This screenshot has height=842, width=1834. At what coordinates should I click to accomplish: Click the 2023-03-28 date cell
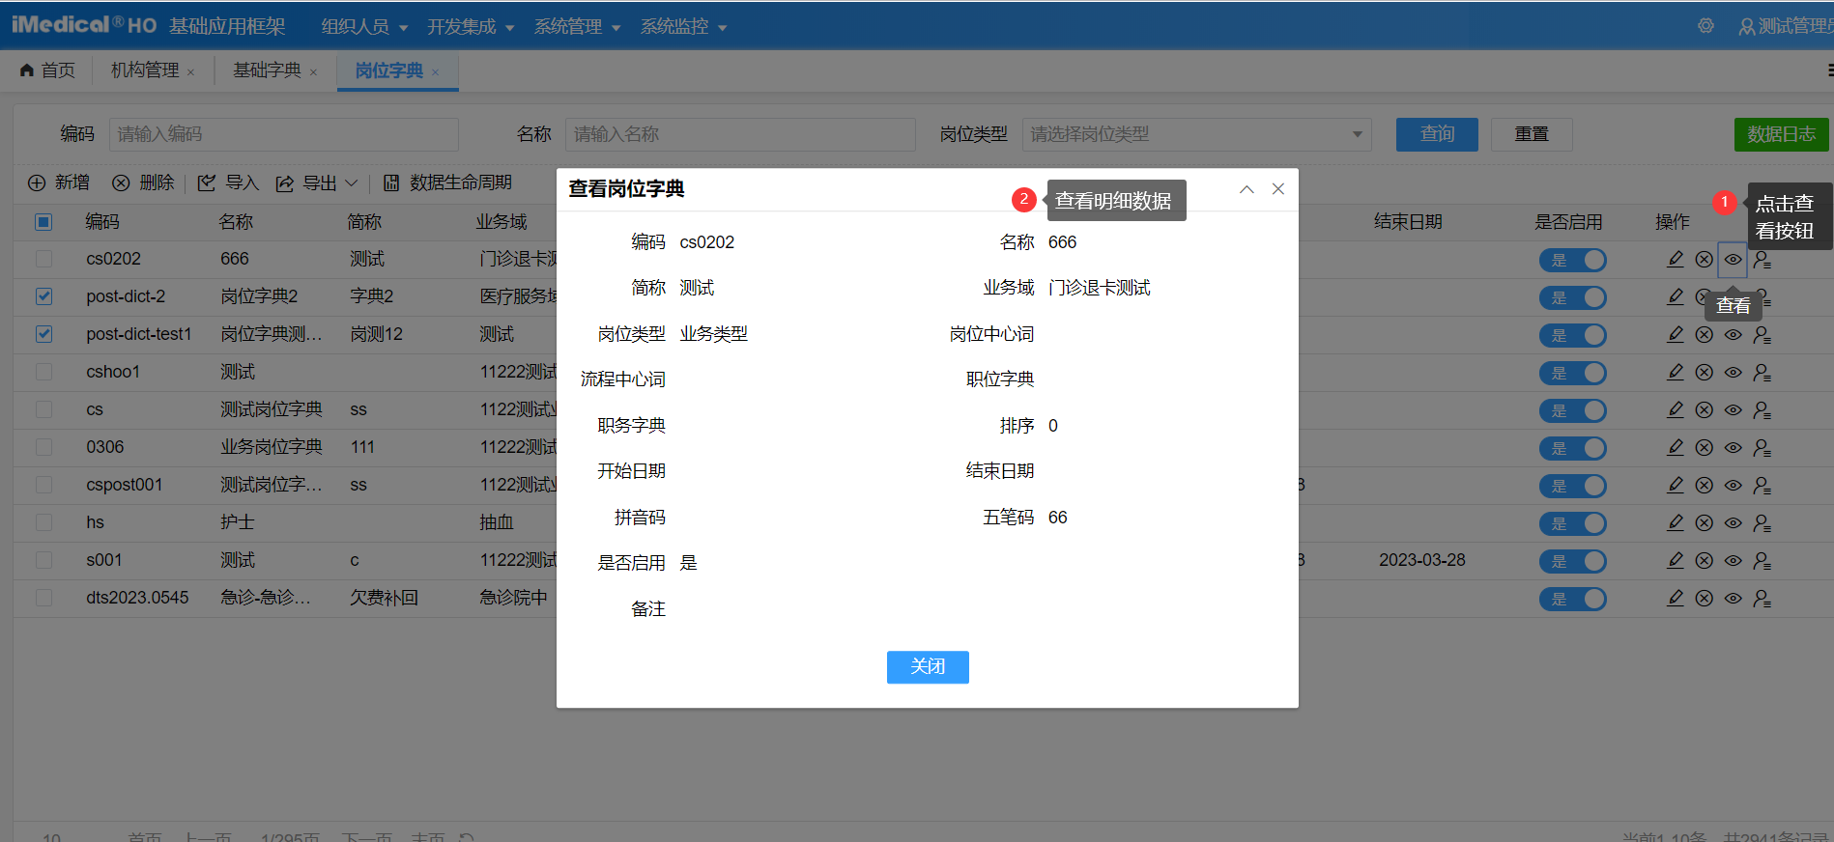1422,560
